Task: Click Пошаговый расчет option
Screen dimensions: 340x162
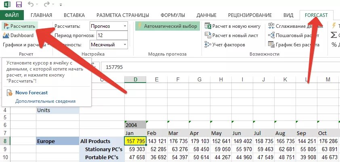Action: 294,35
